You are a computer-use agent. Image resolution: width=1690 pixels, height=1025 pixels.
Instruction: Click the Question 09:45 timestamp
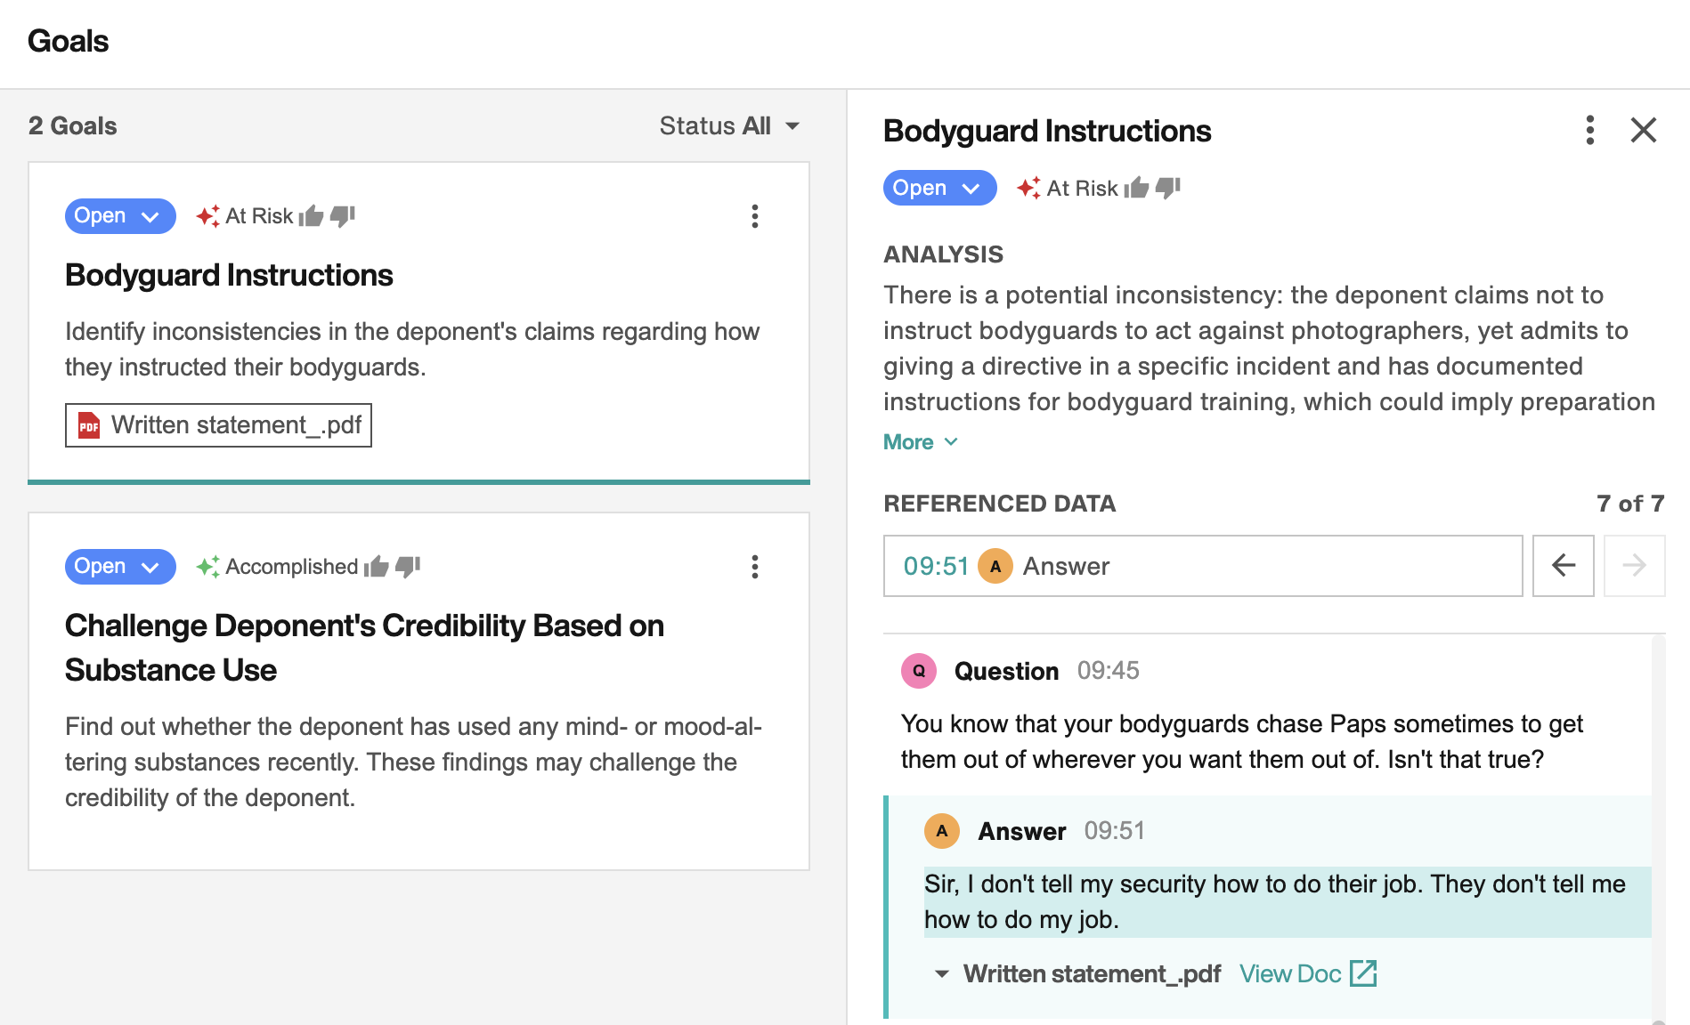[x=1109, y=671]
